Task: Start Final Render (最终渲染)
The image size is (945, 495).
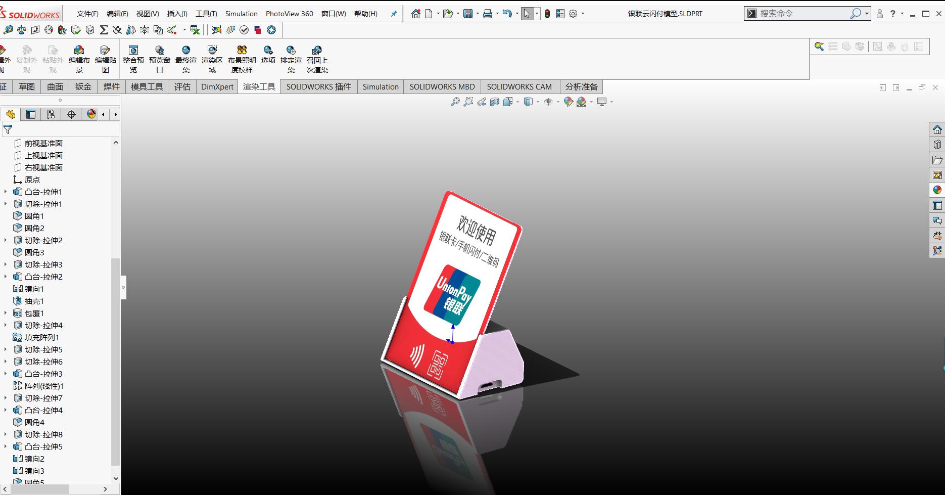Action: coord(186,59)
